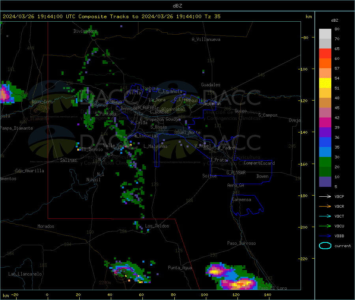The image size is (355, 300).
Task: Click the Atuel_Norte map label
Action: point(187,132)
